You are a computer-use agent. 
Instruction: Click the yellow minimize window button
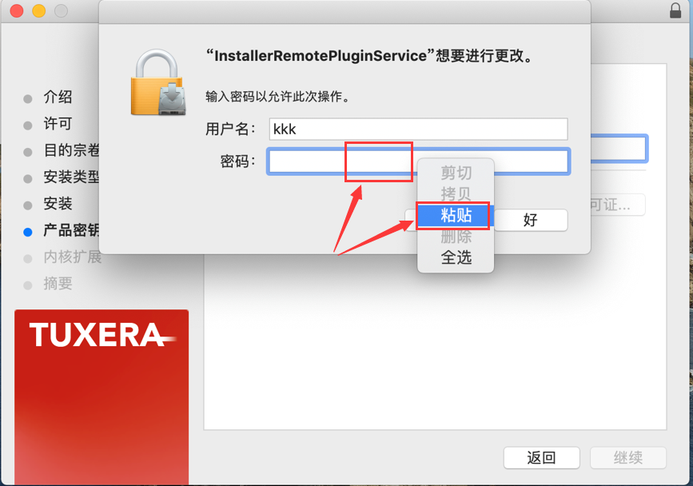(39, 10)
